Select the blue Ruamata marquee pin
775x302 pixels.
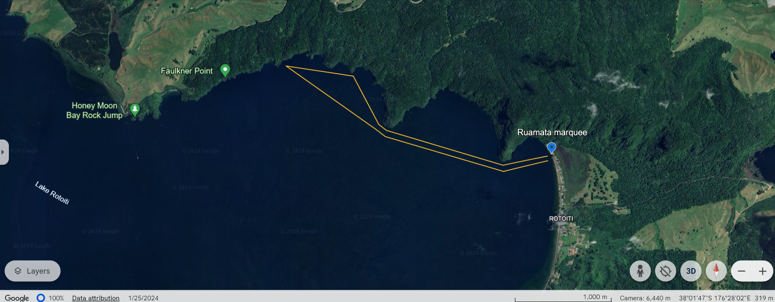pyautogui.click(x=551, y=148)
